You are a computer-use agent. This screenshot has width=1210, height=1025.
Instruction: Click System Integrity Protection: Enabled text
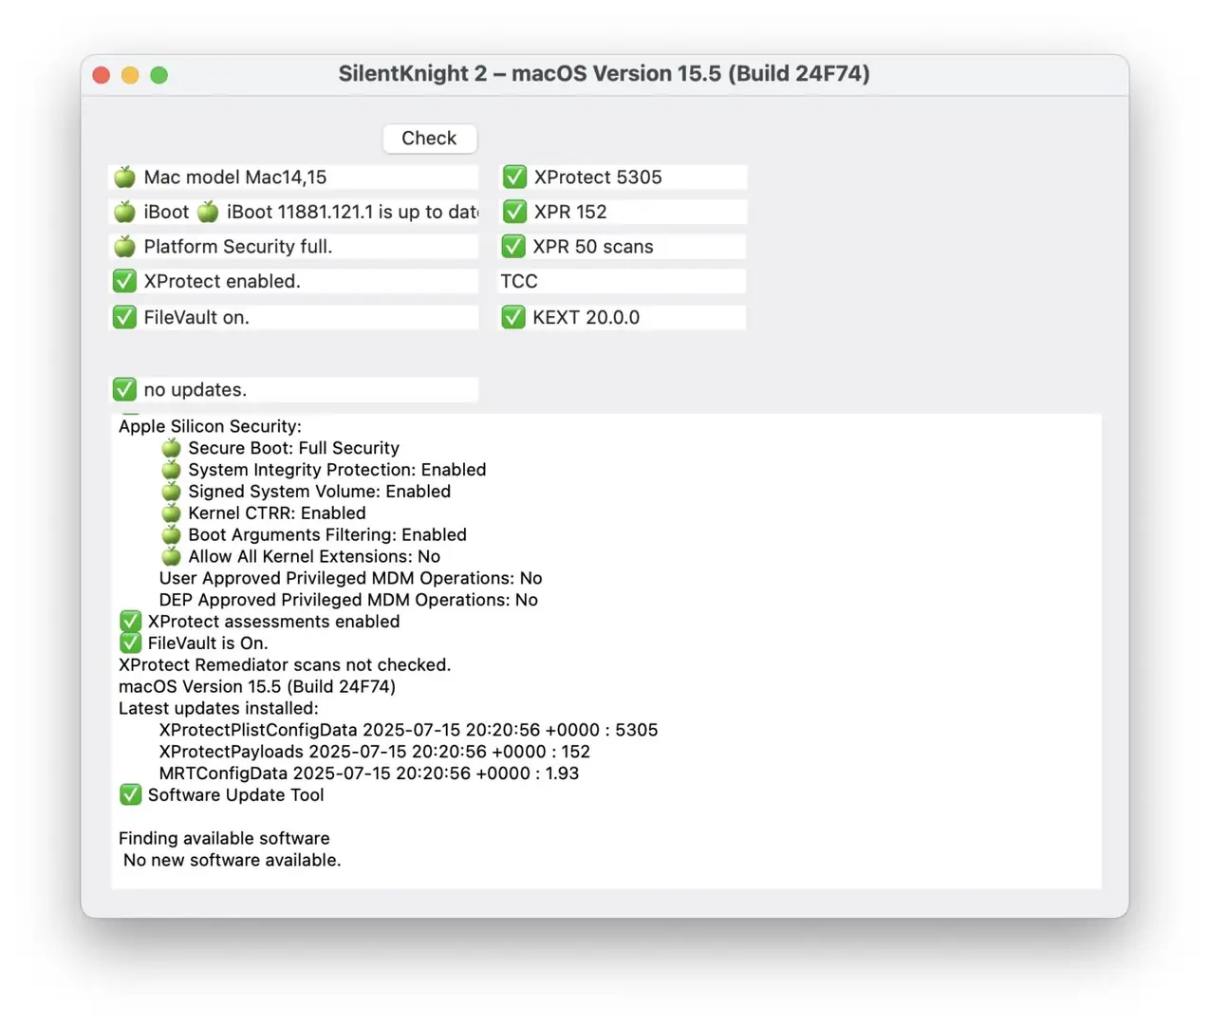(x=337, y=470)
